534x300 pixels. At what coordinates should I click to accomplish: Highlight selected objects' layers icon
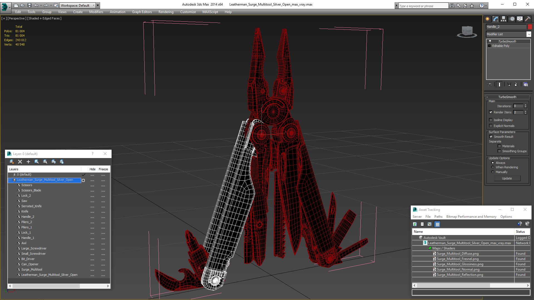click(45, 162)
